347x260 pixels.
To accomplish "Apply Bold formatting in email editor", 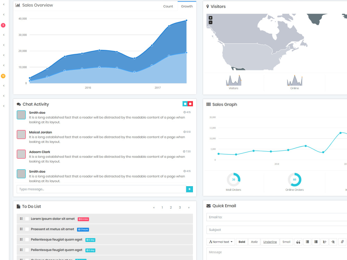I will (x=242, y=242).
